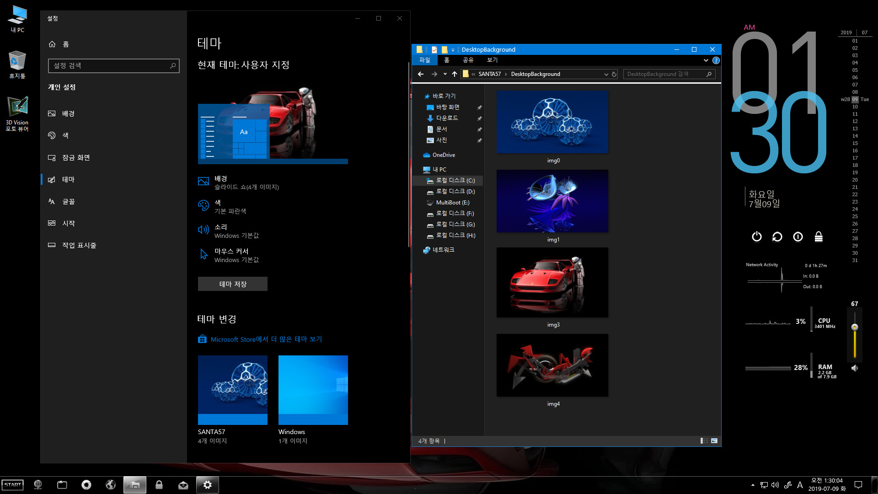Open 3D Vision 포토 뷰어 desktop icon
This screenshot has height=494, width=878.
[x=17, y=114]
